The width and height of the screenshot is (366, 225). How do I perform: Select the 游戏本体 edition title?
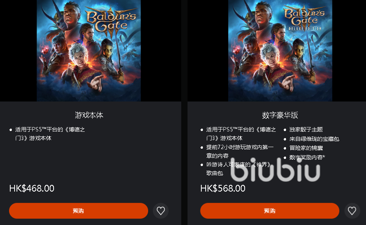[89, 115]
